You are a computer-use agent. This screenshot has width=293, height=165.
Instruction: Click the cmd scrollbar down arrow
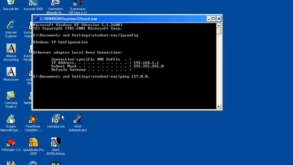(219, 107)
